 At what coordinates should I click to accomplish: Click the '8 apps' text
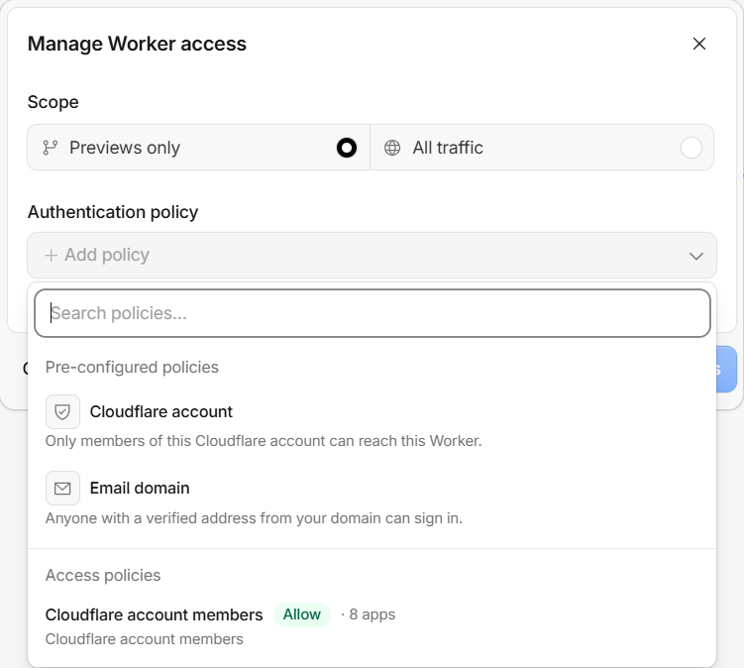[x=372, y=614]
